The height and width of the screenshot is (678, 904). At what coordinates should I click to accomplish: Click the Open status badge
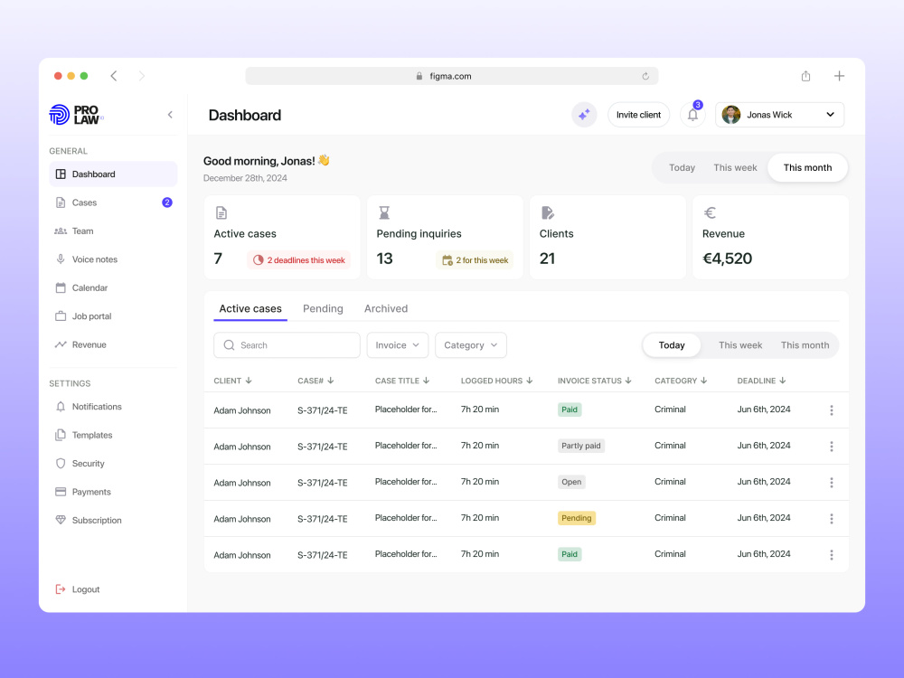click(x=571, y=482)
